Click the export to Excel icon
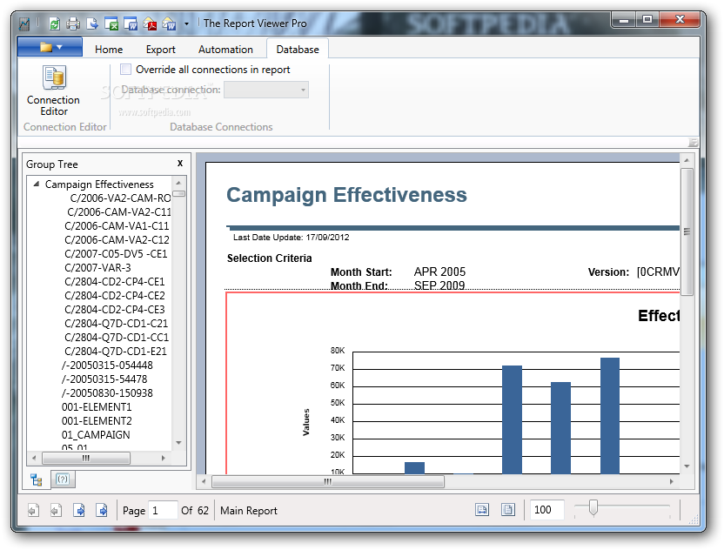 tap(111, 23)
